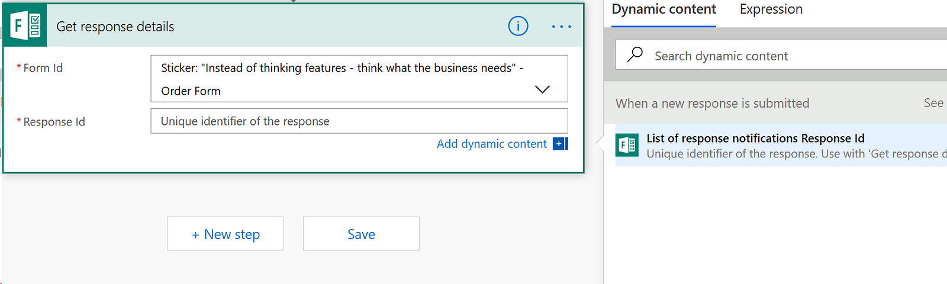Open the info tooltip for Get response details
This screenshot has height=284, width=947.
[x=518, y=26]
